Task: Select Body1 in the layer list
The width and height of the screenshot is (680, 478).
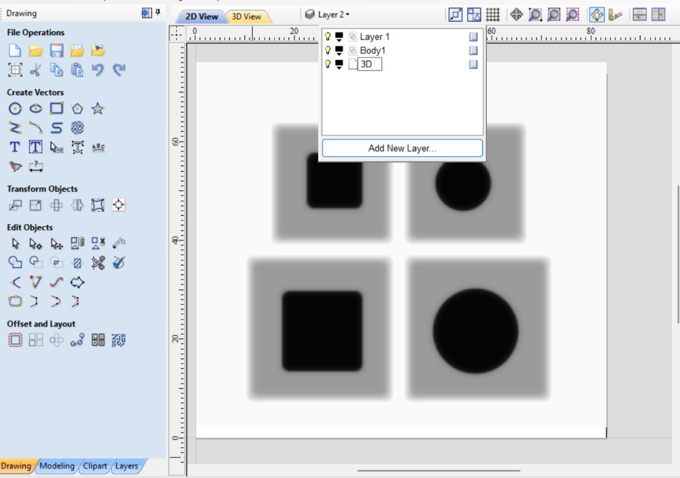Action: (373, 51)
